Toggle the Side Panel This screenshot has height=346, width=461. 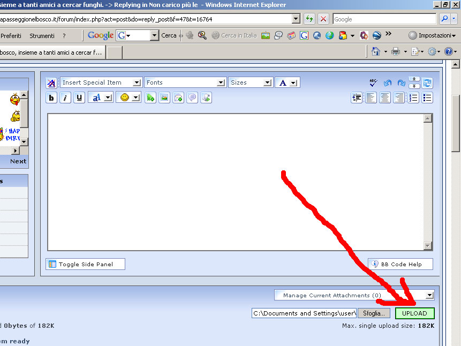pyautogui.click(x=85, y=264)
